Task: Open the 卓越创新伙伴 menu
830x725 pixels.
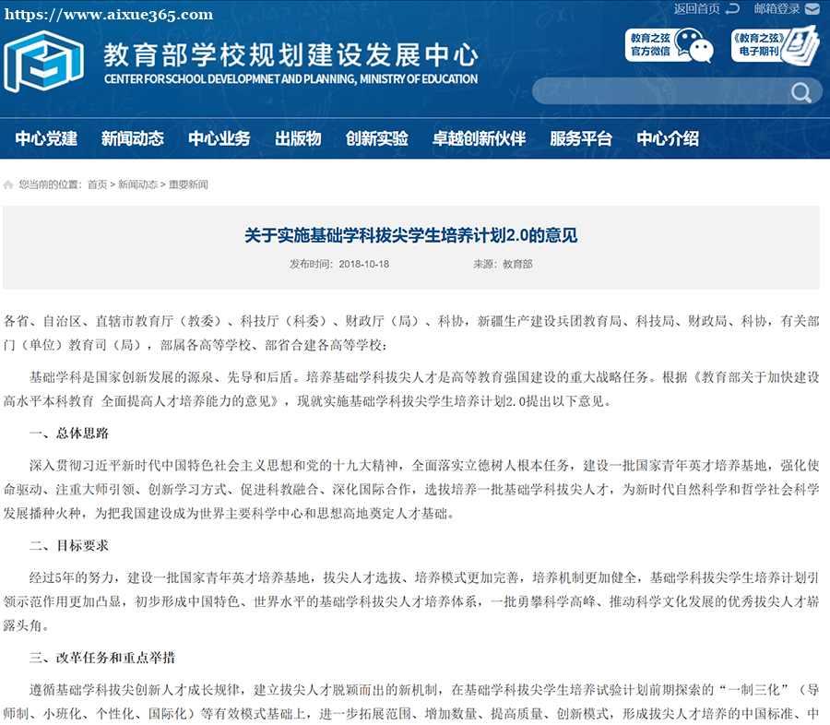Action: [x=479, y=138]
